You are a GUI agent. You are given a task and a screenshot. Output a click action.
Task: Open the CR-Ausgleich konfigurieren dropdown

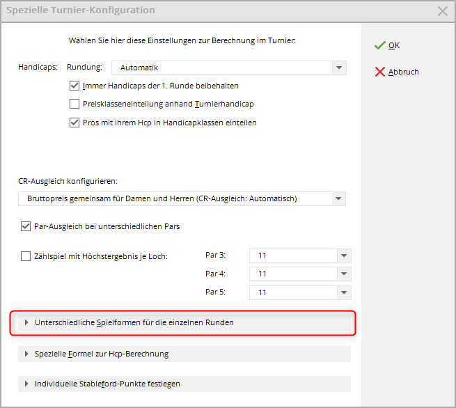click(x=338, y=199)
